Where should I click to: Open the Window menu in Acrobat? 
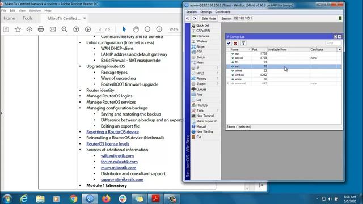[35, 11]
